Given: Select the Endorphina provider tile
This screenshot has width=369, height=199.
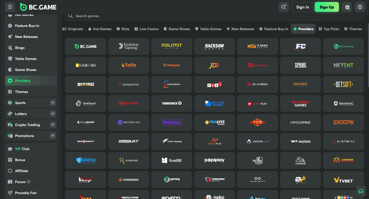Looking at the screenshot, I should [172, 84].
